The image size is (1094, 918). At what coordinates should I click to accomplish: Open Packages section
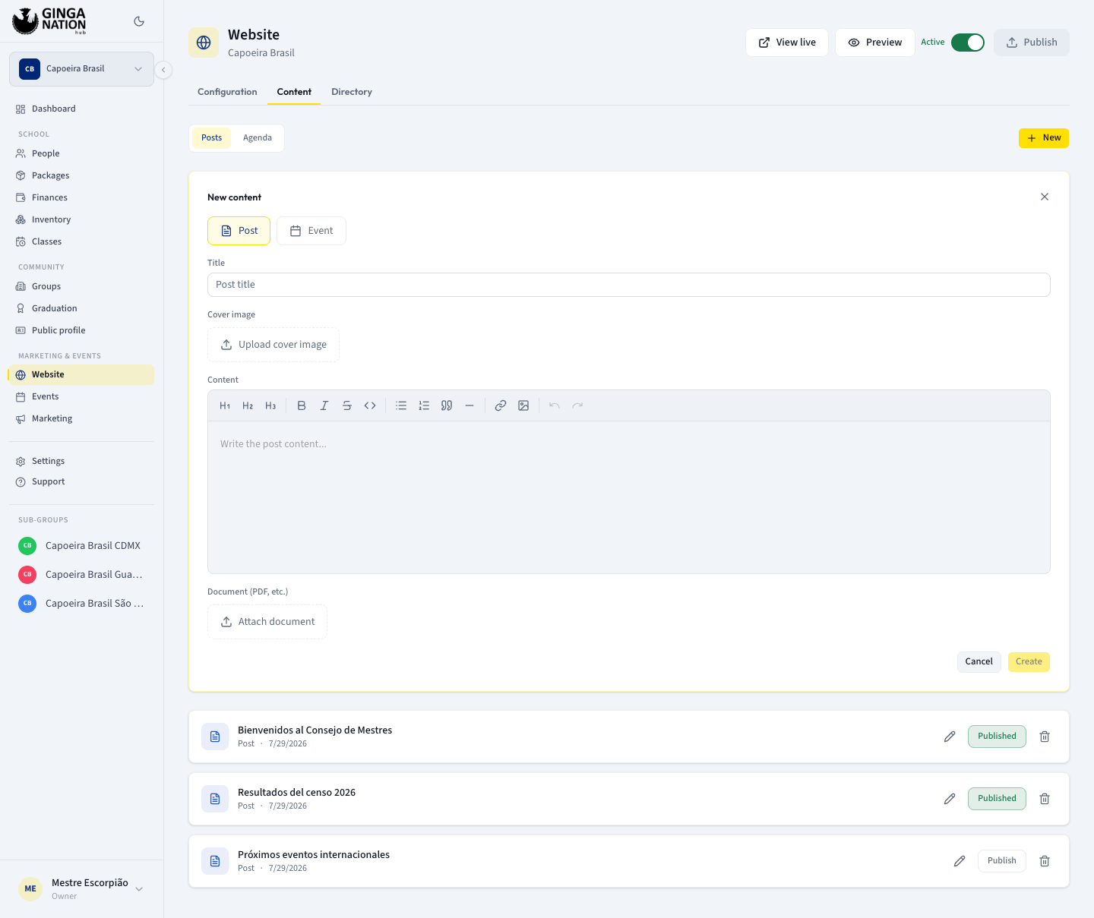click(81, 175)
